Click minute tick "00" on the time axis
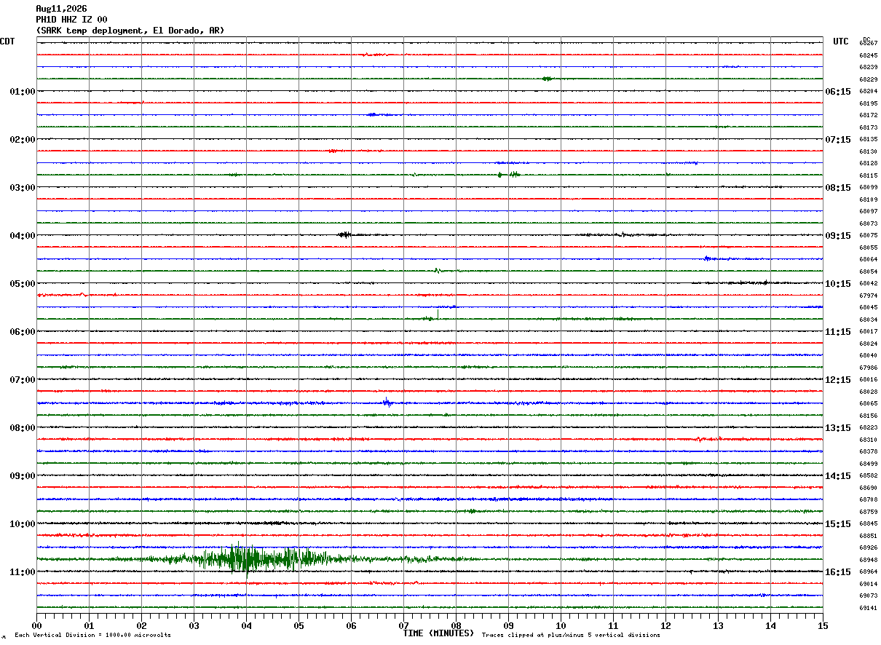The width and height of the screenshot is (881, 645). point(36,625)
